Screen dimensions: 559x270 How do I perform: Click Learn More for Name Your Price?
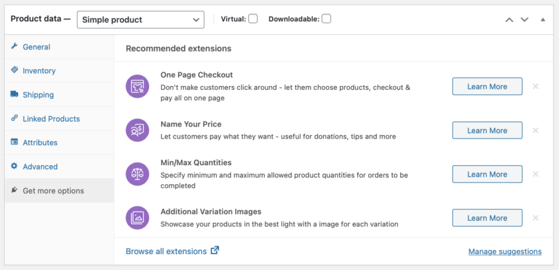(x=487, y=130)
